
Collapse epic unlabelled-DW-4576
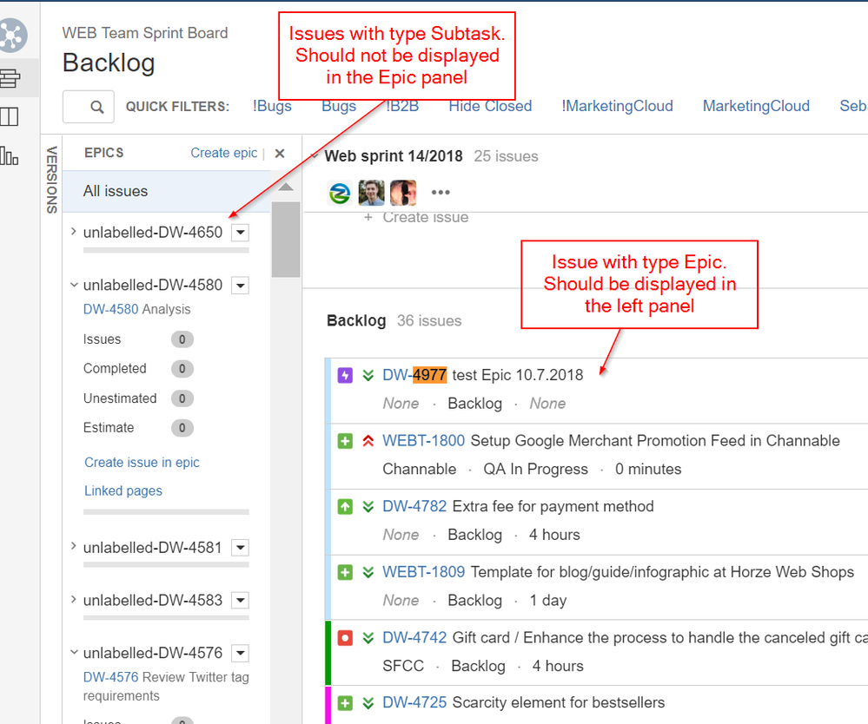(x=74, y=652)
